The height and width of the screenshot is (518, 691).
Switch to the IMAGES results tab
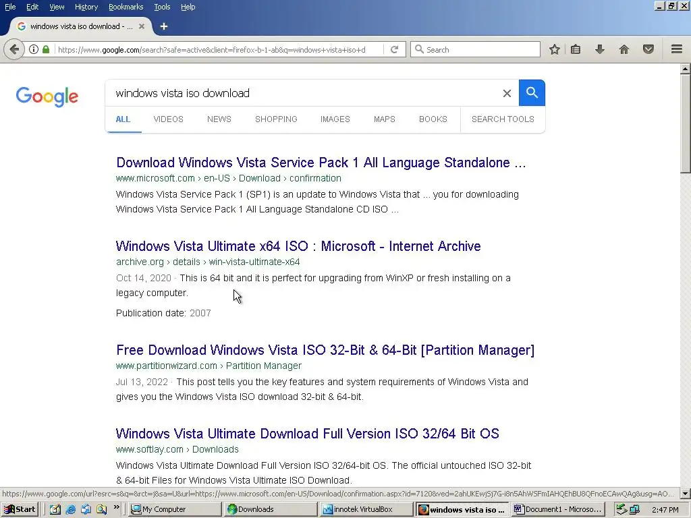coord(335,119)
